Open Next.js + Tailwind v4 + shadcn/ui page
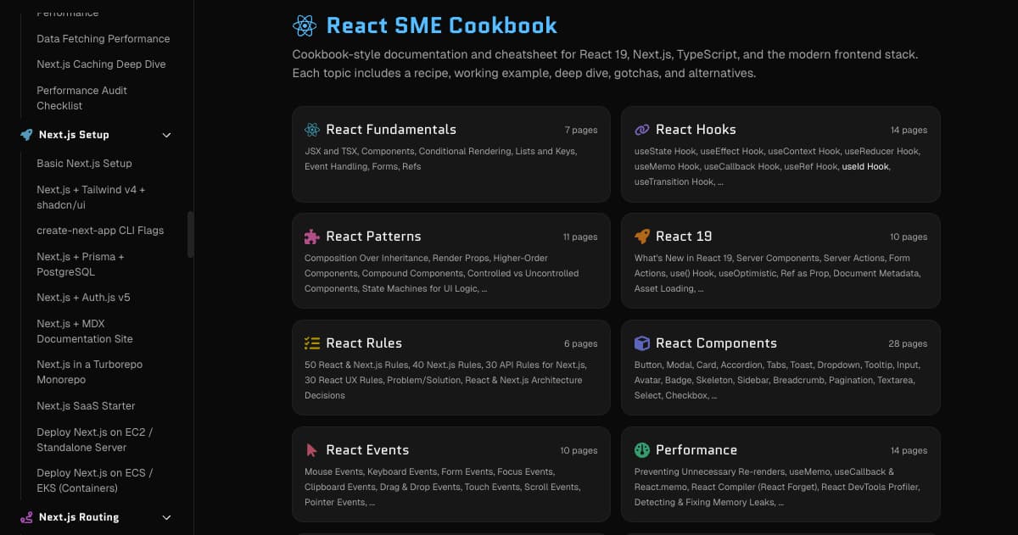The height and width of the screenshot is (535, 1018). click(x=91, y=198)
